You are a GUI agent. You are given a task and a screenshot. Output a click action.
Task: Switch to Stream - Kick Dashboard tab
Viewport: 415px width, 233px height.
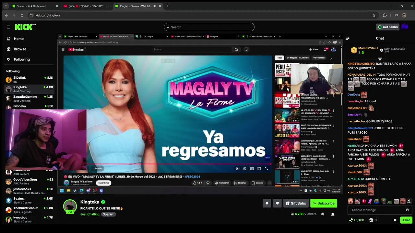[x=35, y=6]
